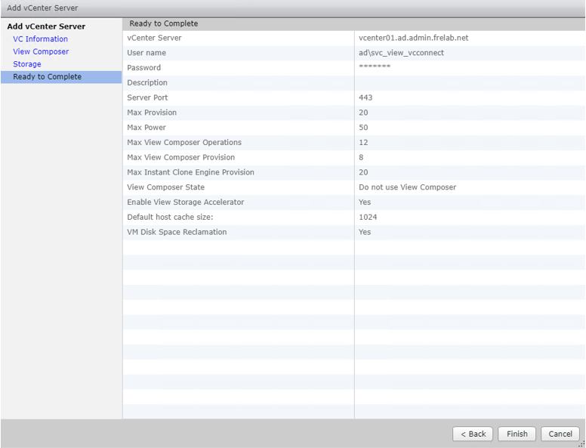
Task: Select the masked Password value
Action: tap(375, 68)
